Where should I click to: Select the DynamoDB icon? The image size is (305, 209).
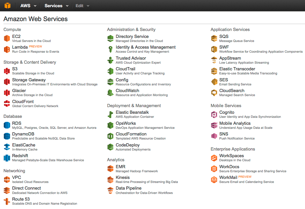[x=7, y=136]
